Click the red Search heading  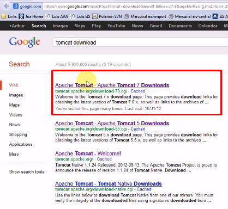tap(19, 64)
